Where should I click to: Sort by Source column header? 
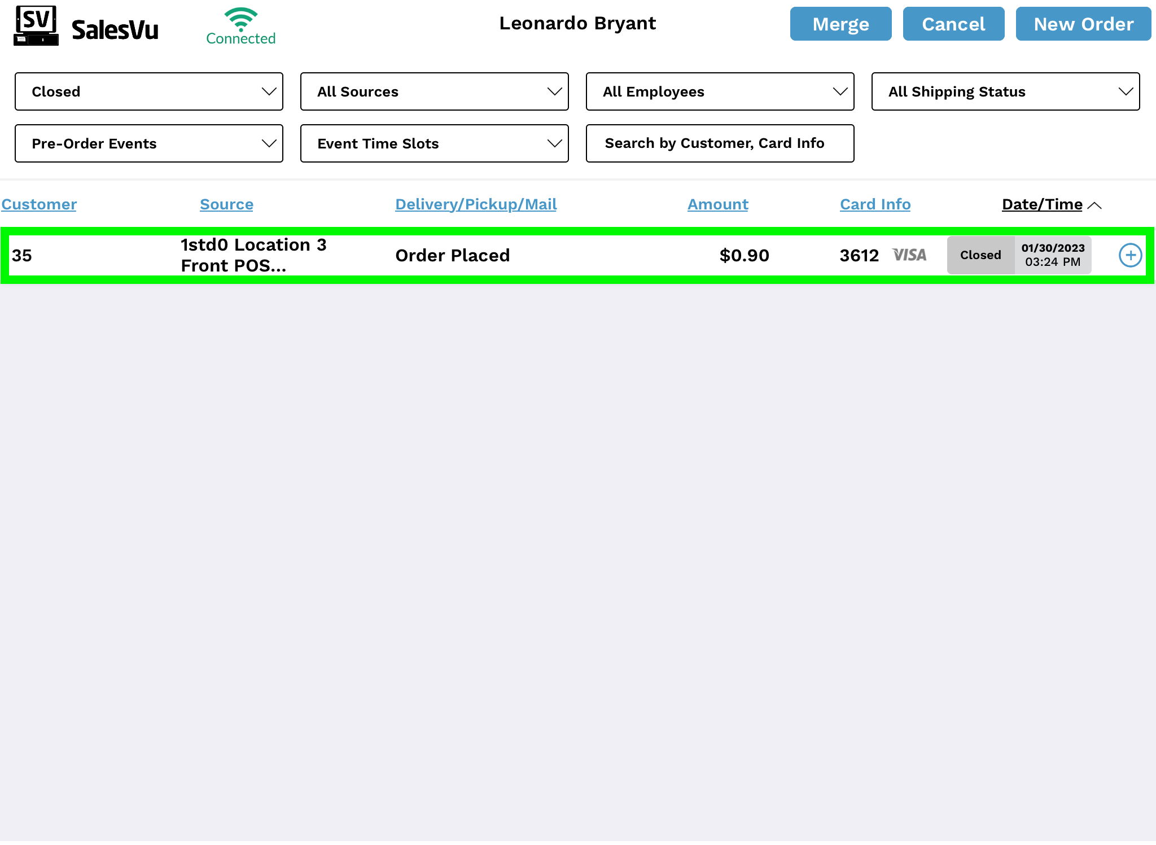(x=226, y=204)
